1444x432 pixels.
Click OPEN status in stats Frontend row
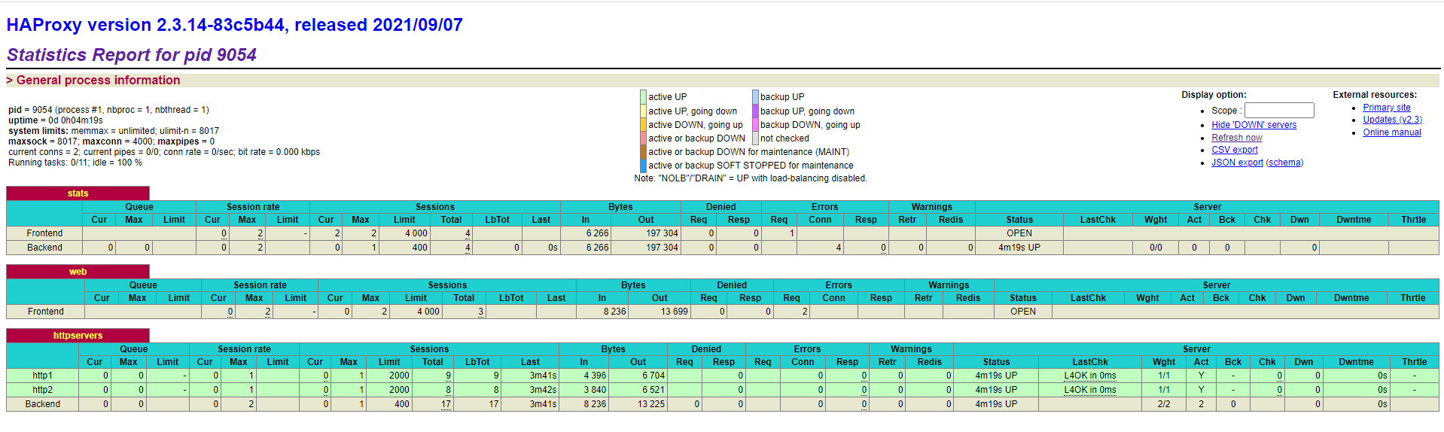[x=1019, y=233]
